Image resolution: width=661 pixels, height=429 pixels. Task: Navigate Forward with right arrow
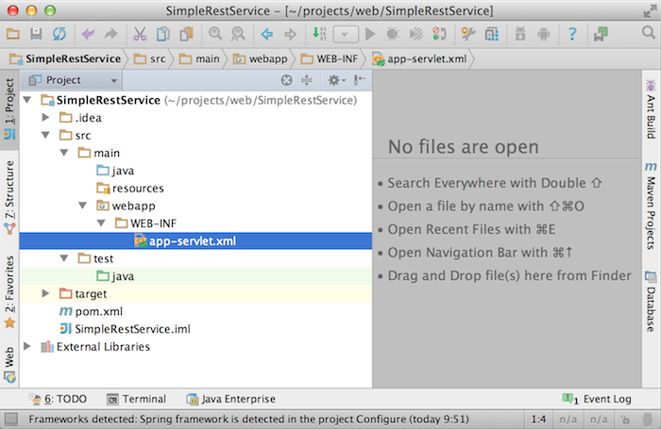tap(291, 34)
